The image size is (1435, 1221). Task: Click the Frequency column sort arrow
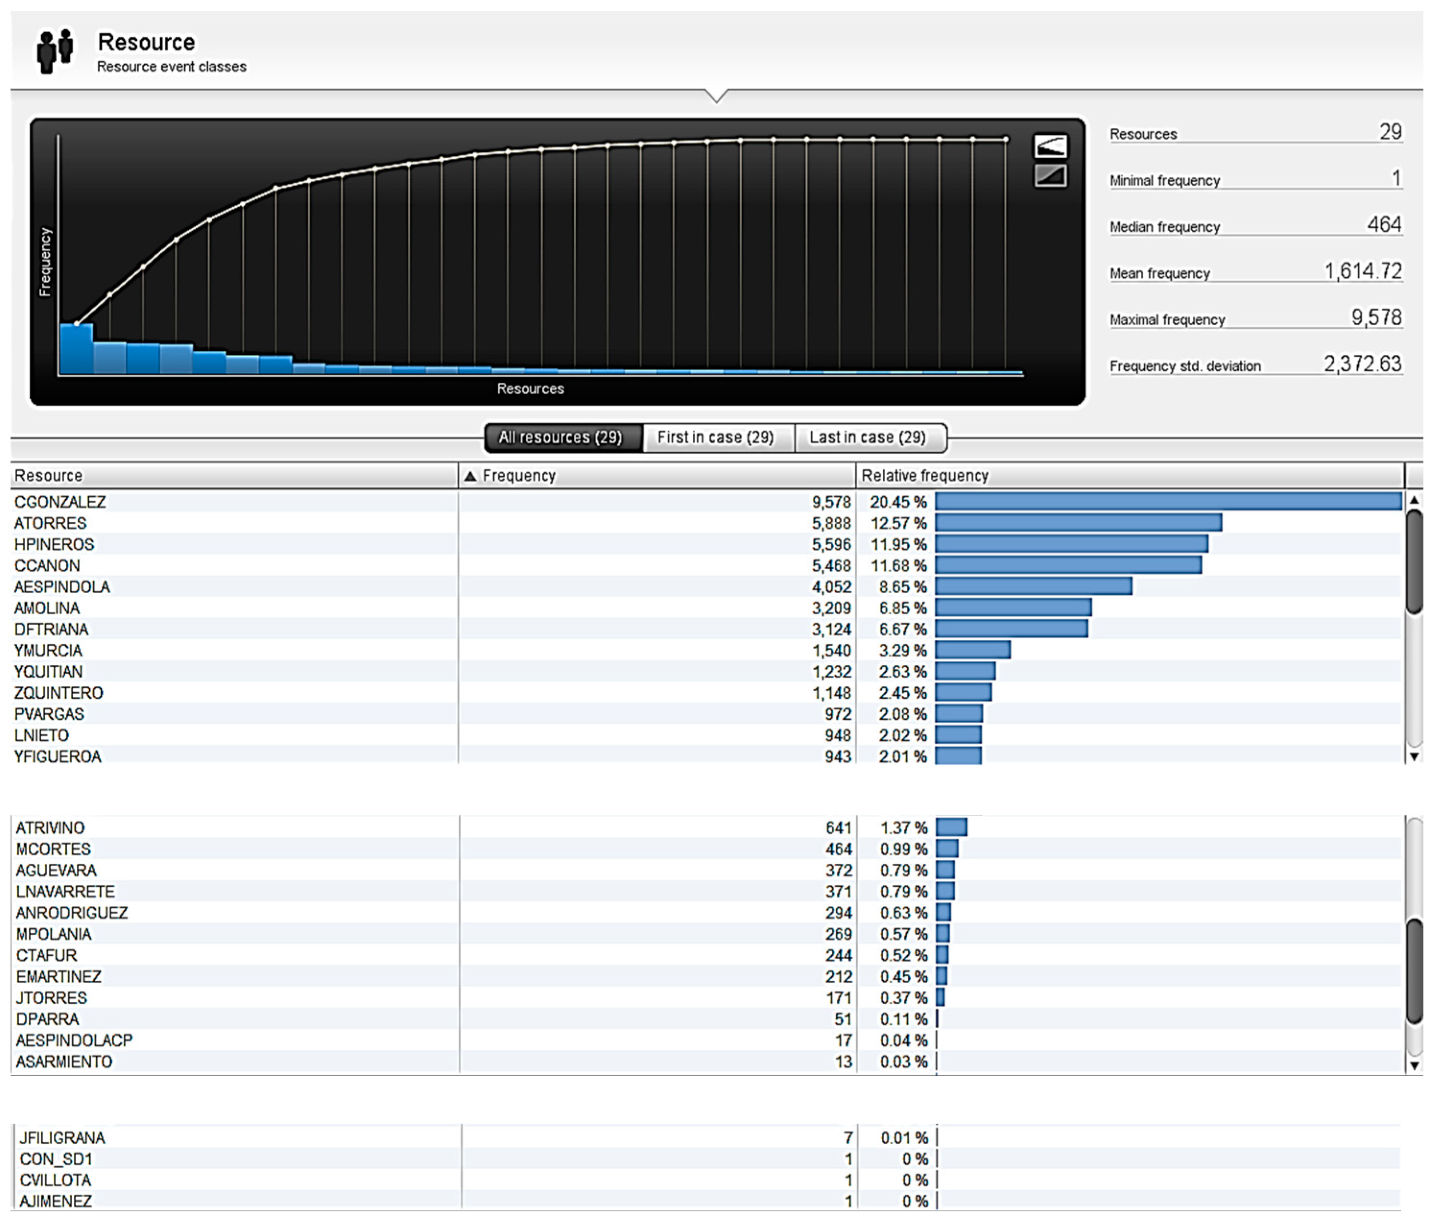[x=470, y=476]
